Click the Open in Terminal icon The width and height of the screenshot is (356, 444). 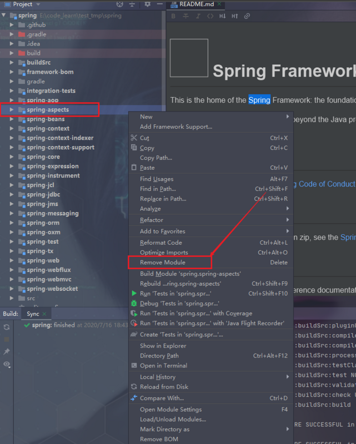[134, 366]
